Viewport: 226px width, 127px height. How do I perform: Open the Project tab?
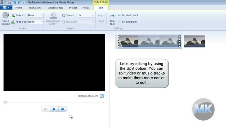click(73, 8)
